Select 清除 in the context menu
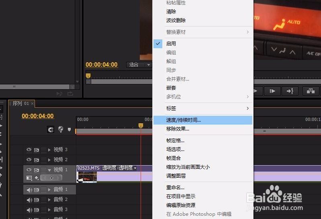The image size is (321, 219). pyautogui.click(x=202, y=12)
